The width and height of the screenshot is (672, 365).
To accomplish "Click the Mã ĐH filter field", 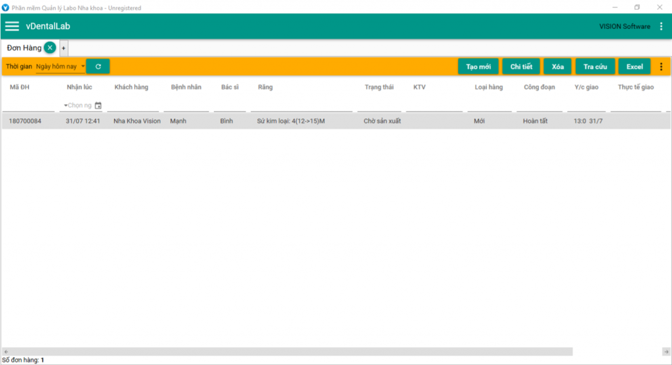I will [28, 106].
